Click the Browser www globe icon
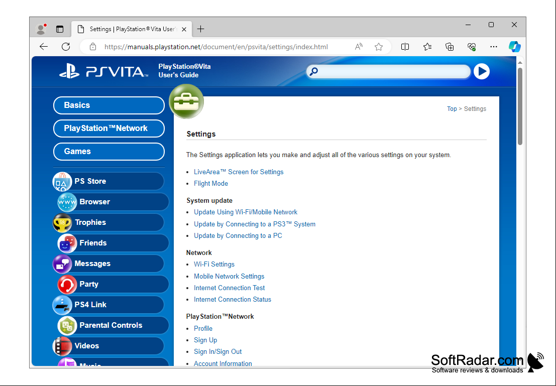 (x=67, y=202)
